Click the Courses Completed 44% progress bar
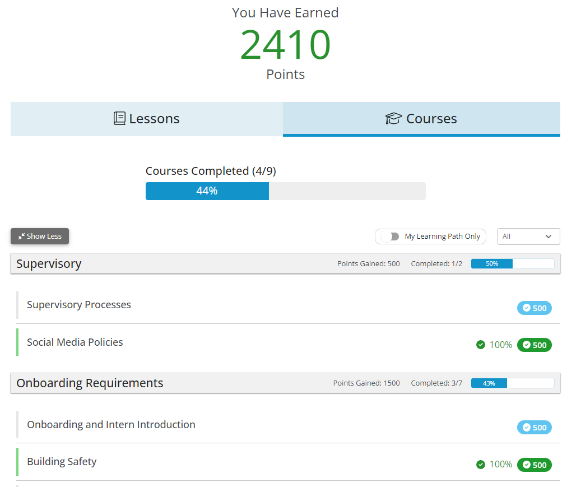The height and width of the screenshot is (487, 567). click(x=286, y=191)
